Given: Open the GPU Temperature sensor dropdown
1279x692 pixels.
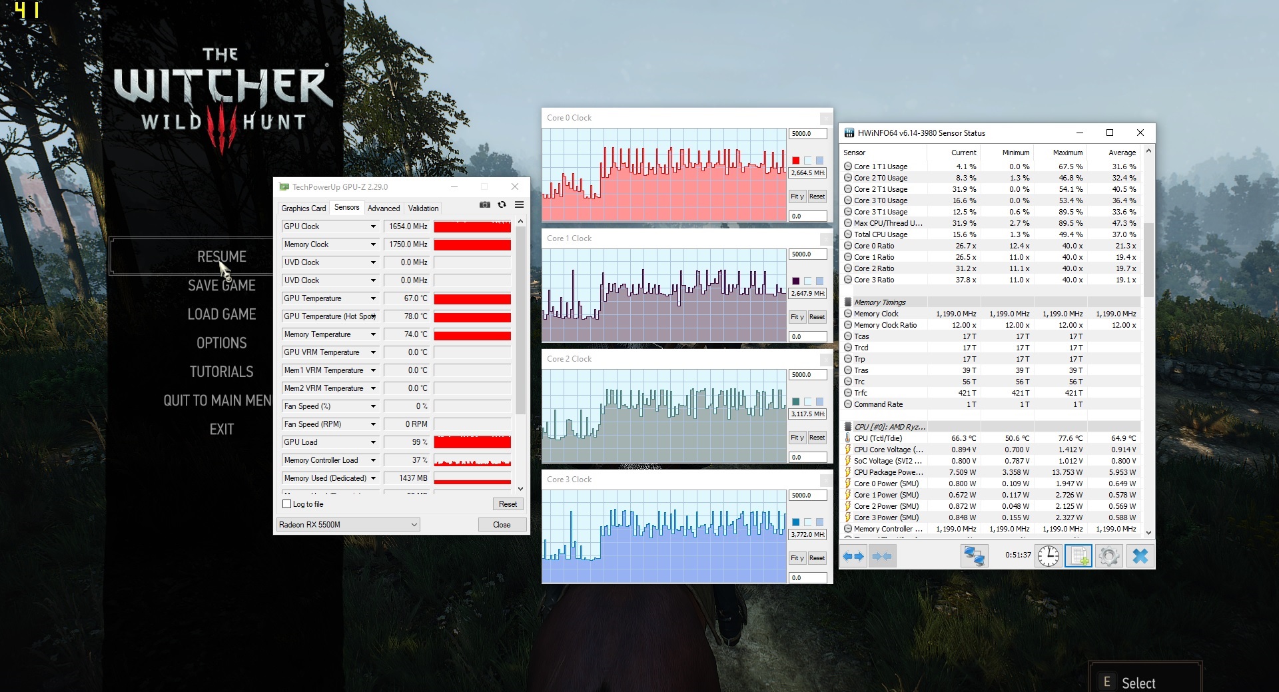Looking at the screenshot, I should (x=373, y=298).
